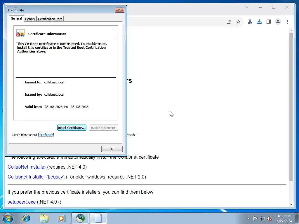The height and width of the screenshot is (224, 299).
Task: Click the Chrome taskbar icon
Action: pos(80,218)
